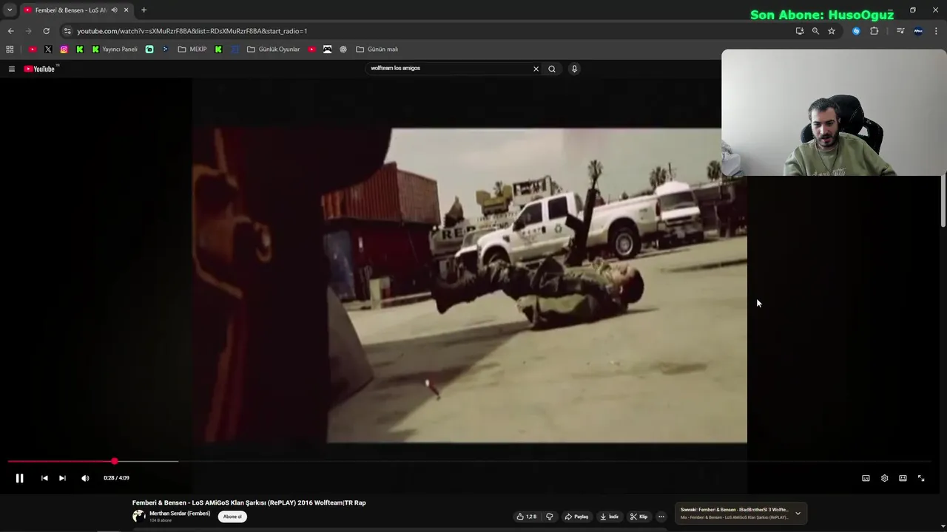
Task: Go to YouTube home via logo
Action: click(x=41, y=69)
